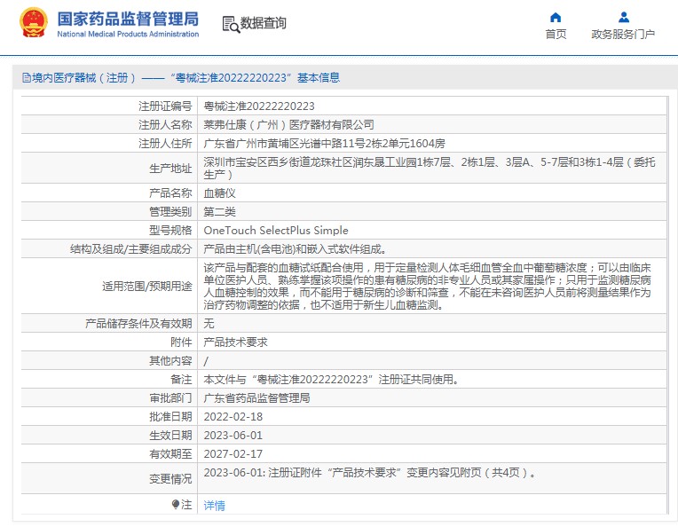Click the 数据查询 magnifier document icon

230,24
